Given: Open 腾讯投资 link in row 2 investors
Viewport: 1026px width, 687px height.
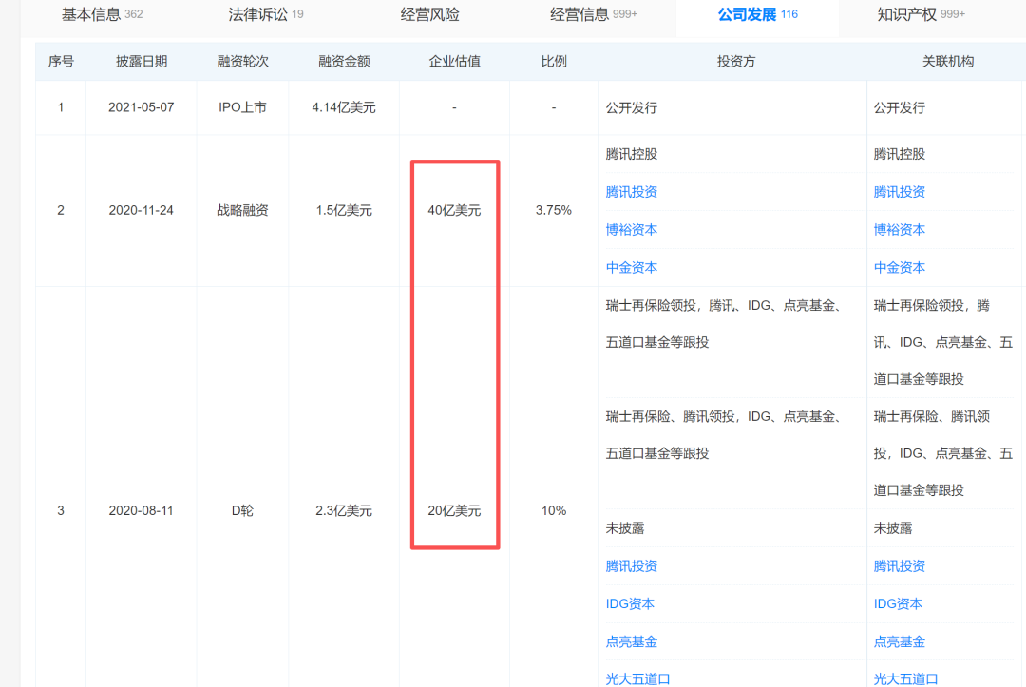Looking at the screenshot, I should click(x=632, y=192).
